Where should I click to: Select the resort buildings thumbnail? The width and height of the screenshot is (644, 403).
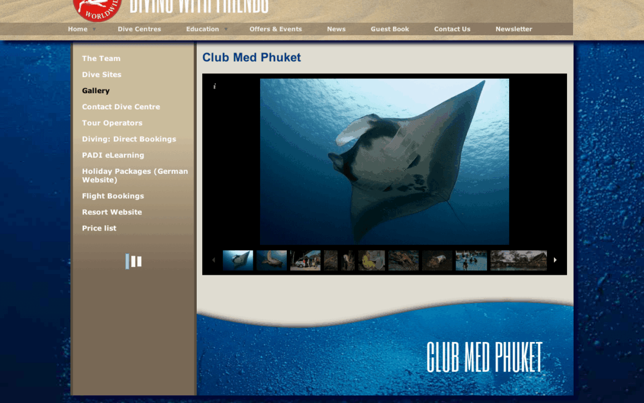519,260
